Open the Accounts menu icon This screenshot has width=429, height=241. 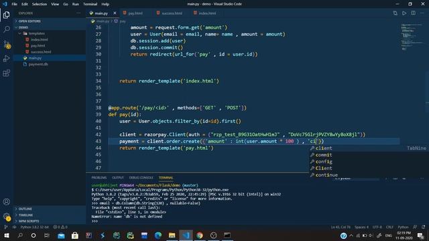(6, 202)
